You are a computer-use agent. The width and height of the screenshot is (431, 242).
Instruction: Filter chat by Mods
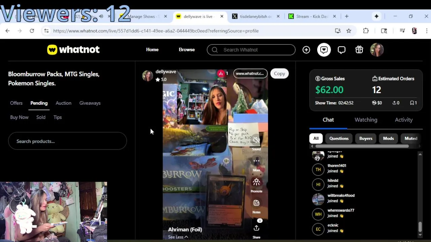(388, 138)
